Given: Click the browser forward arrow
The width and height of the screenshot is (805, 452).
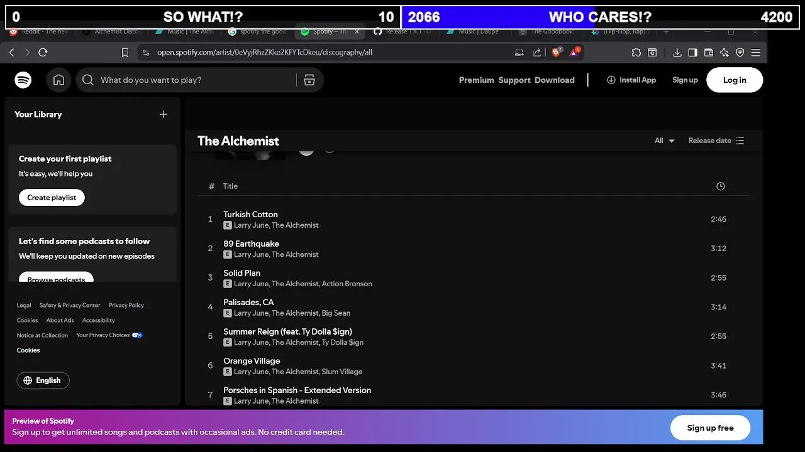Looking at the screenshot, I should pyautogui.click(x=26, y=53).
